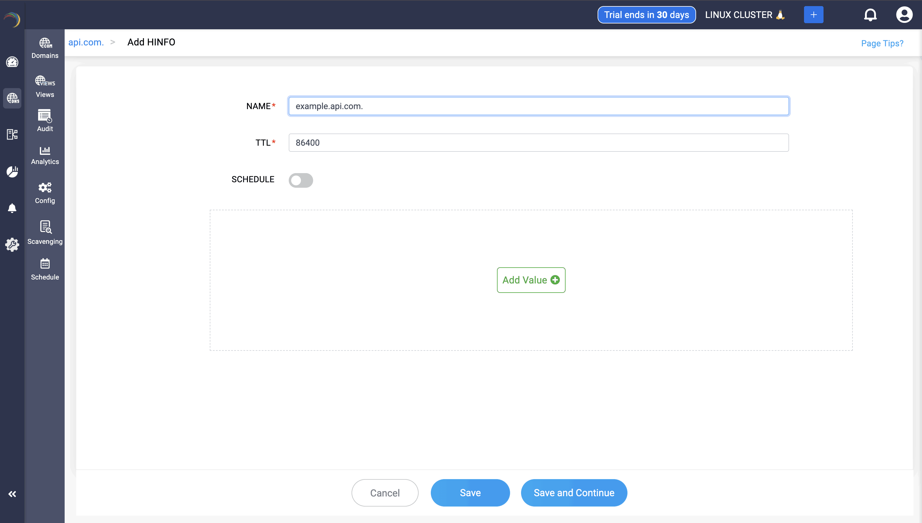922x523 pixels.
Task: Go to Domains menu item
Action: coord(45,48)
